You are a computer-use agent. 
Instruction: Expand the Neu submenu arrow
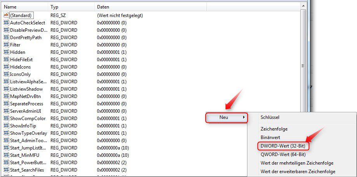[x=244, y=117]
